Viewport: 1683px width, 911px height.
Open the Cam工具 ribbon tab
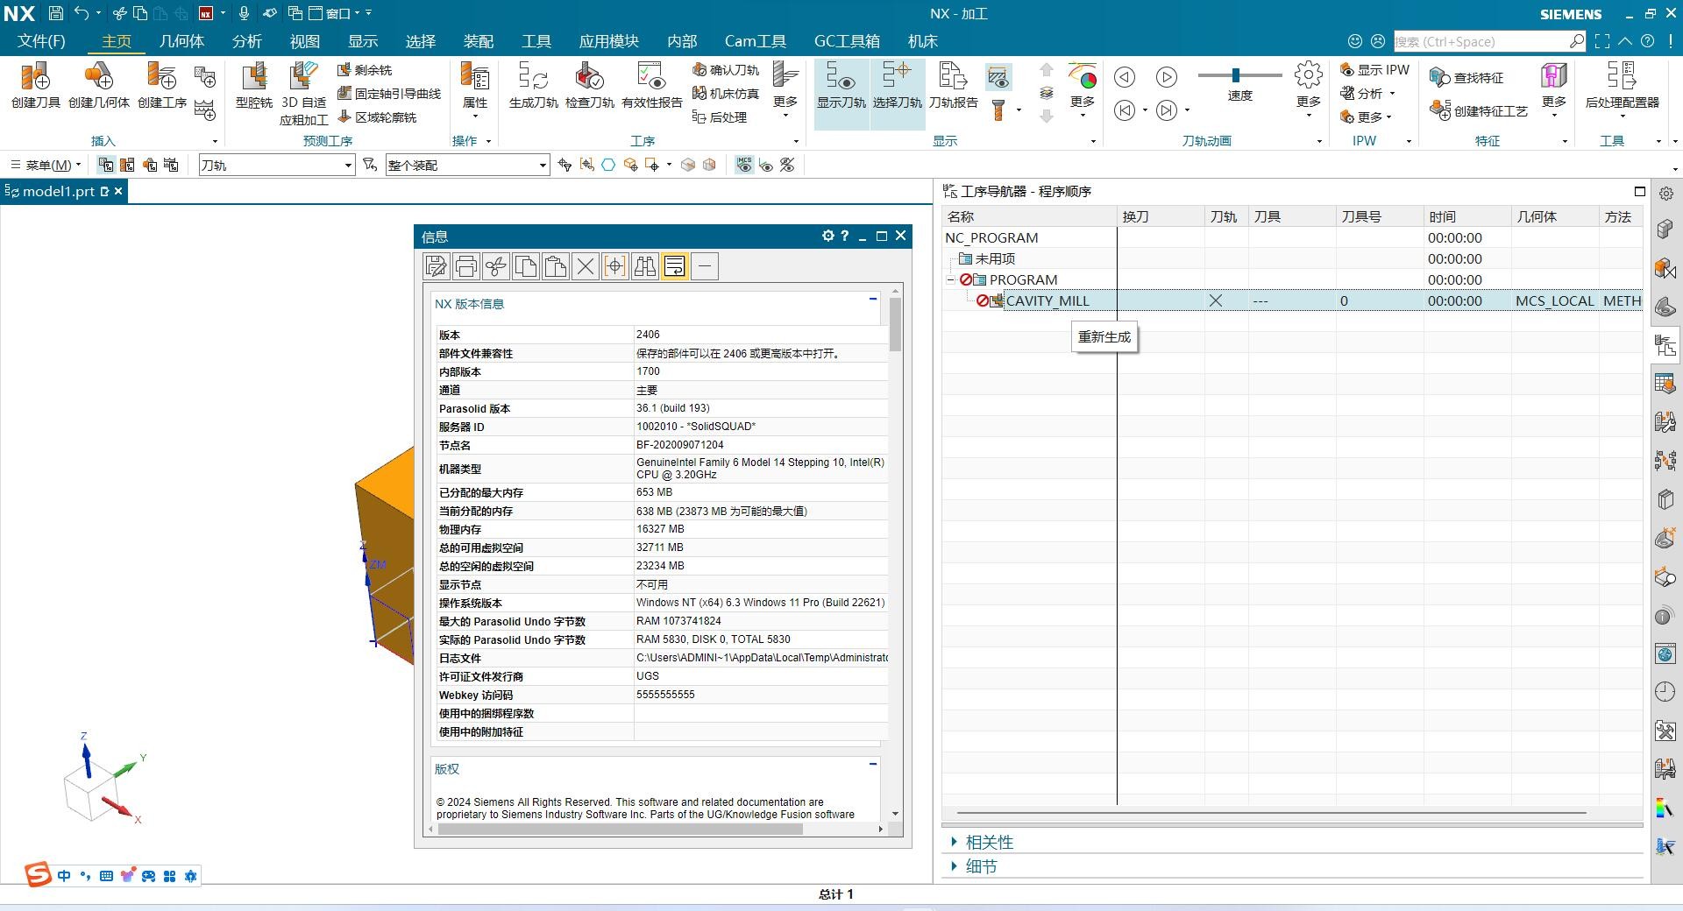click(x=755, y=41)
